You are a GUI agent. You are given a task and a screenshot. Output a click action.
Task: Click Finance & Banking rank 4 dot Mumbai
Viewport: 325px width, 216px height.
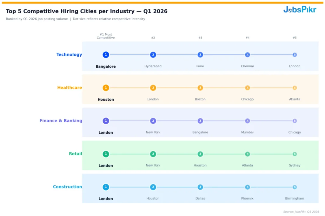pyautogui.click(x=247, y=121)
